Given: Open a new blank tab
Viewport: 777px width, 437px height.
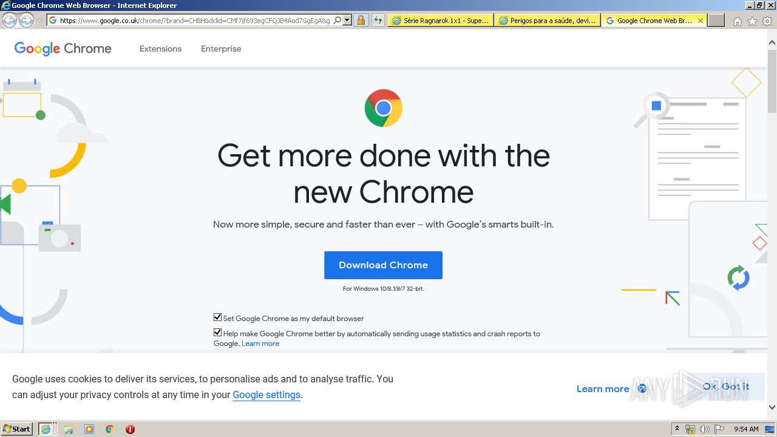Looking at the screenshot, I should 716,20.
